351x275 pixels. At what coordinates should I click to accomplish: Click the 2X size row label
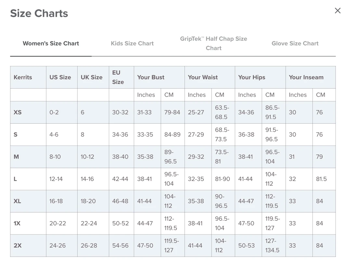coord(18,246)
